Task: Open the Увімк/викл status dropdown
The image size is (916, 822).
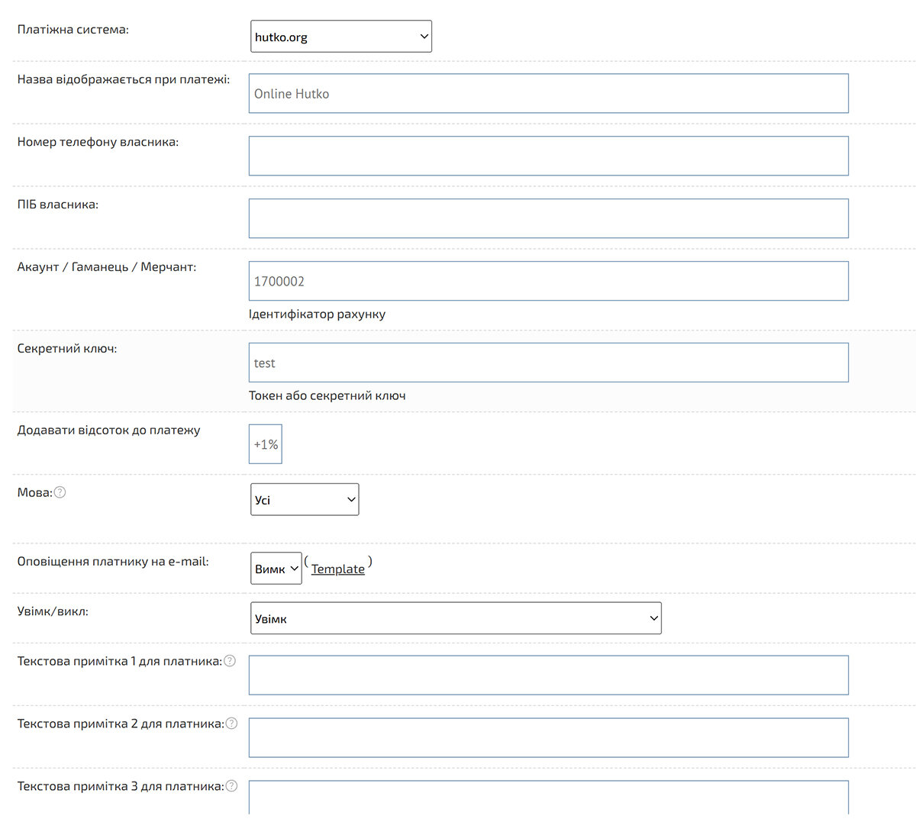Action: pyautogui.click(x=455, y=618)
